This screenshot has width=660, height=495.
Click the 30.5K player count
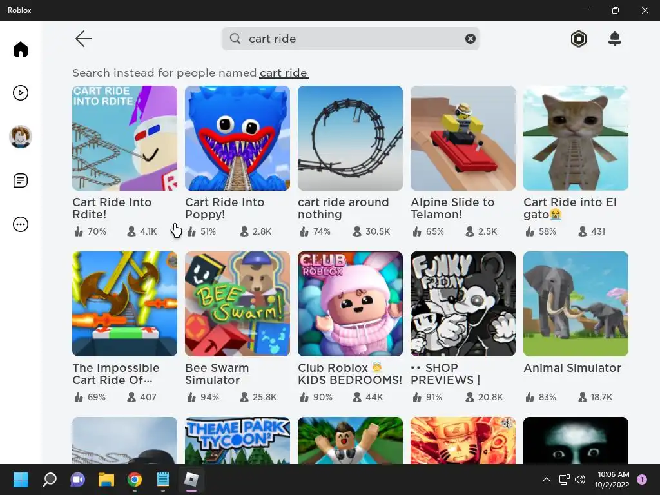click(378, 231)
